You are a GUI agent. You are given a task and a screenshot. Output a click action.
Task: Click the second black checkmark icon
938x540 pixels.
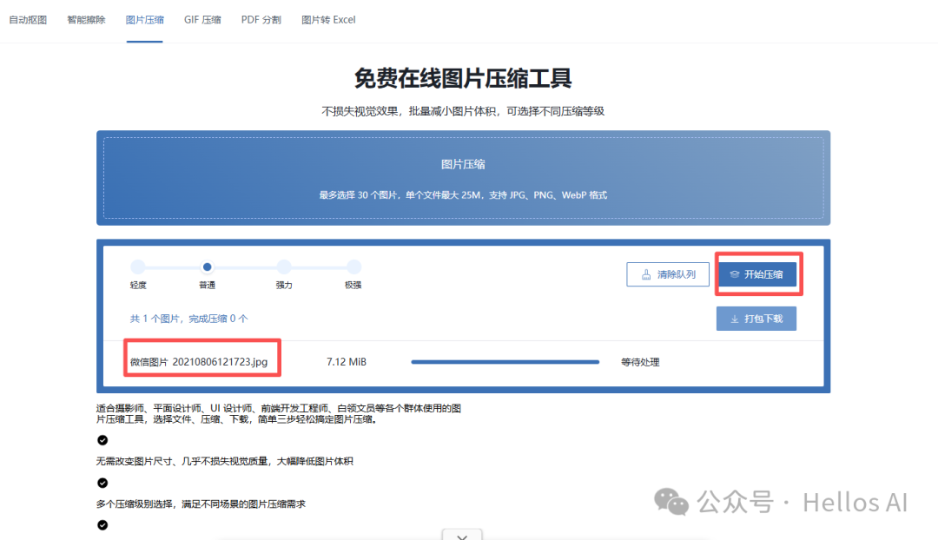pos(102,483)
